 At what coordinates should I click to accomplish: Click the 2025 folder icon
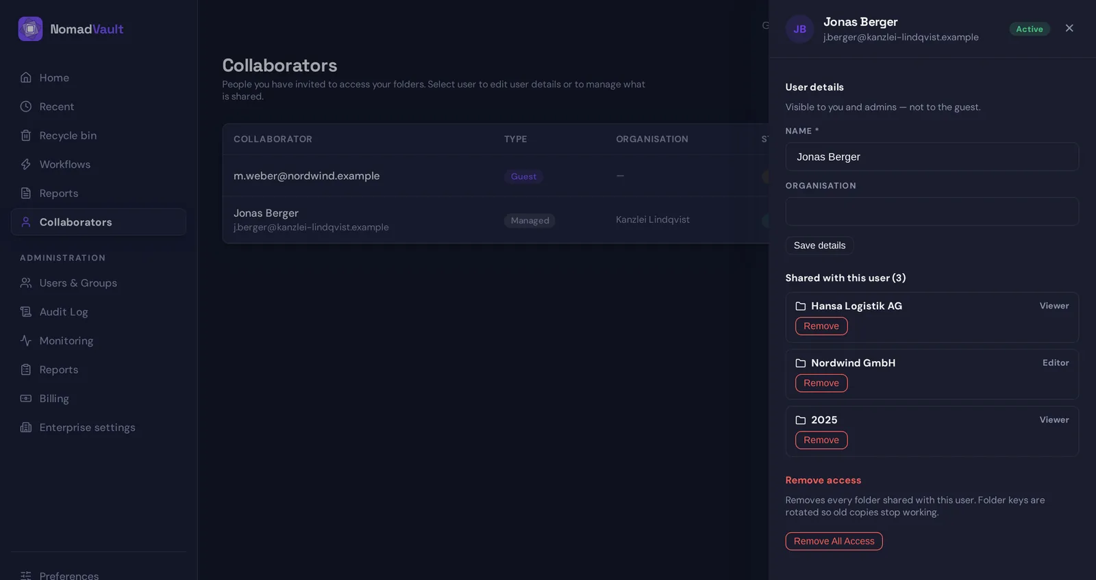pos(800,420)
